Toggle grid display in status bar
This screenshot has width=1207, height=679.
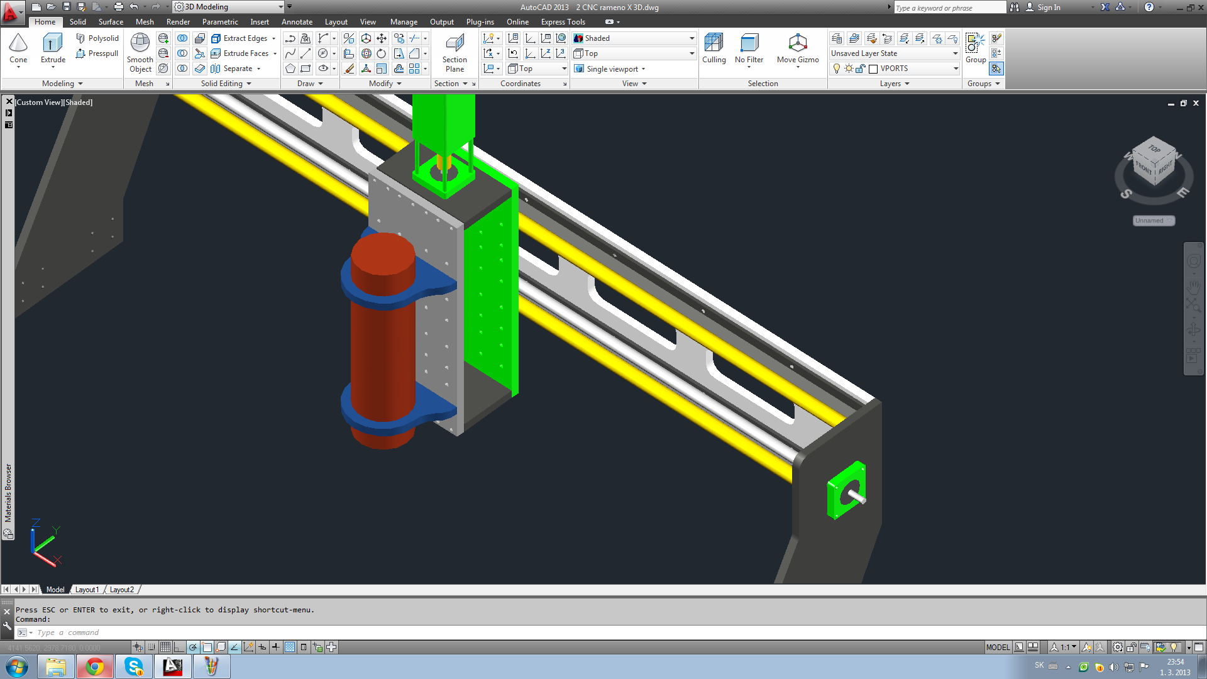tap(165, 647)
